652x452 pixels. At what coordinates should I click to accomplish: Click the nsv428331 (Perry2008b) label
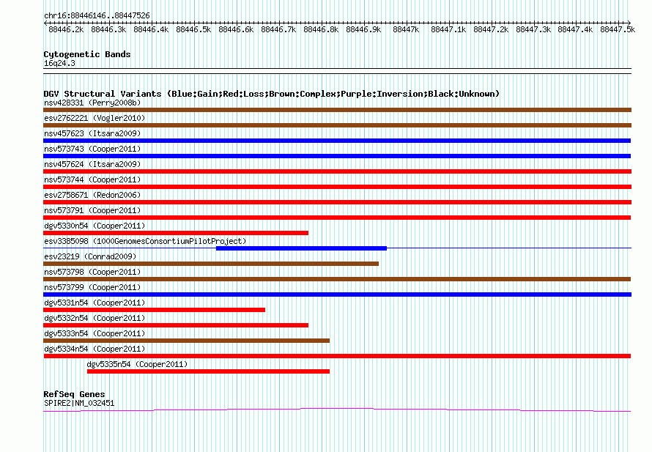pyautogui.click(x=92, y=103)
